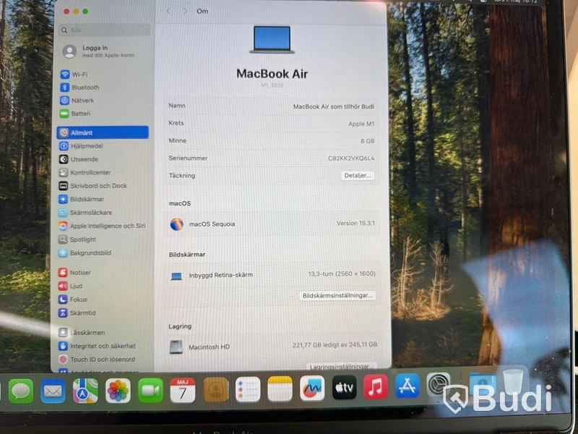Image resolution: width=578 pixels, height=434 pixels.
Task: Click 221,77 GB ledigt av 245,11 GB
Action: (x=335, y=345)
